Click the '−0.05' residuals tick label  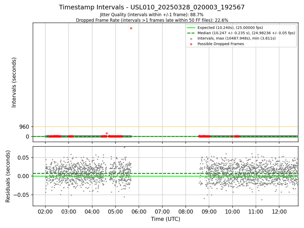tap(22, 195)
